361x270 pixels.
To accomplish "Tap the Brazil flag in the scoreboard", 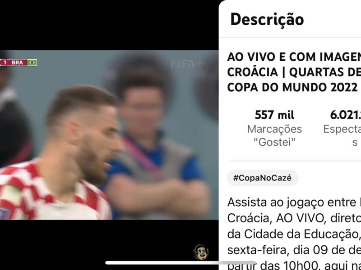I will 32,63.
